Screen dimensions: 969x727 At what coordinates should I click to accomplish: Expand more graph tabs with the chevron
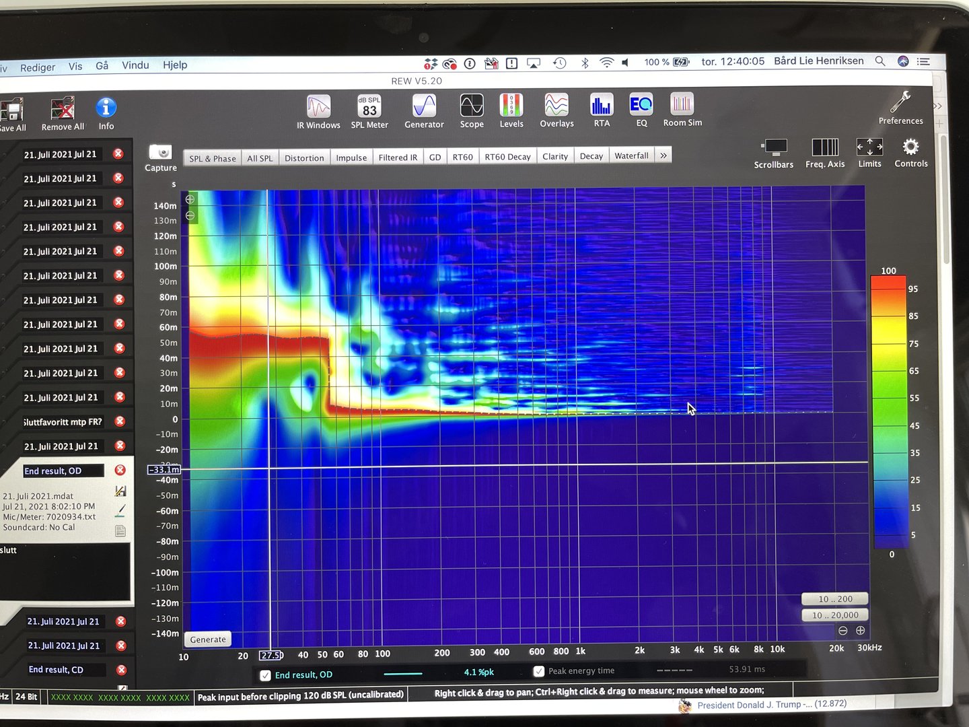(x=663, y=155)
